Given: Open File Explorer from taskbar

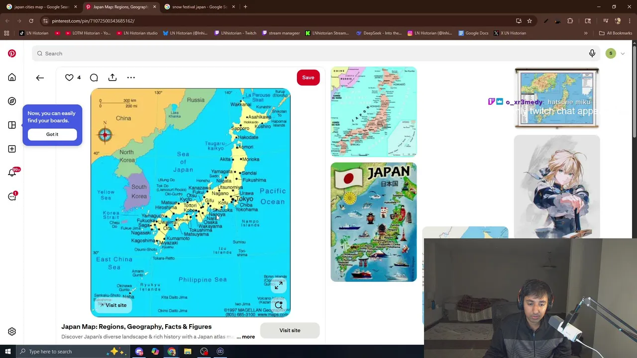Looking at the screenshot, I should [188, 352].
